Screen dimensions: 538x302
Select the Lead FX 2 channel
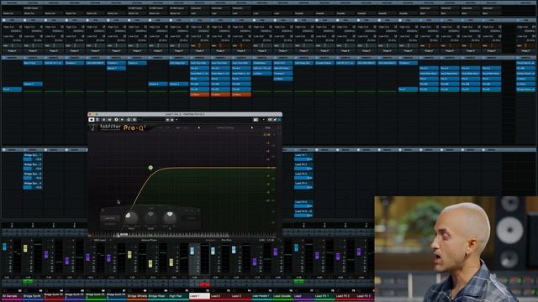[x=345, y=296]
